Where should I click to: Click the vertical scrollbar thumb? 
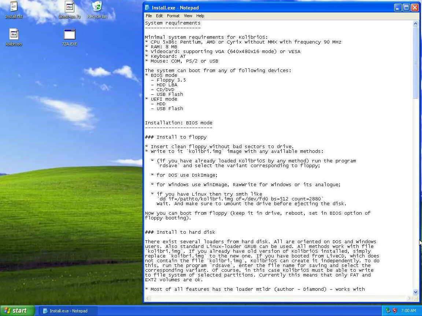click(415, 62)
